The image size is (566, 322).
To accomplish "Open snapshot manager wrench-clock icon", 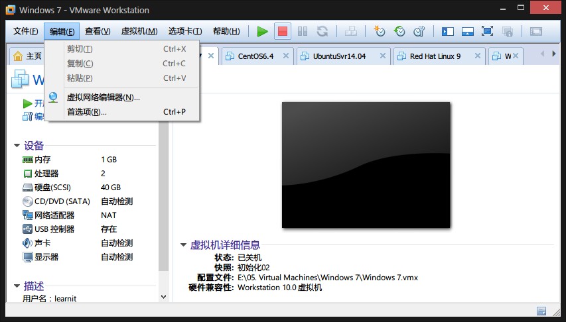I will coord(419,31).
